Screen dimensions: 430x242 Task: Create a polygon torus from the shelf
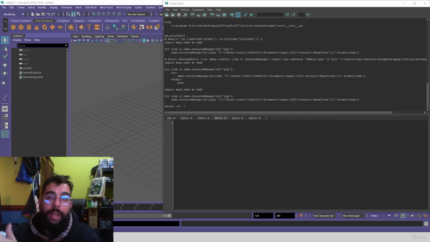pyautogui.click(x=44, y=27)
